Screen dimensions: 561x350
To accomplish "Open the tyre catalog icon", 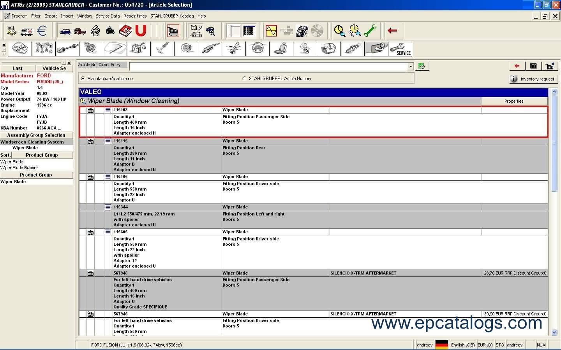I will 302,31.
